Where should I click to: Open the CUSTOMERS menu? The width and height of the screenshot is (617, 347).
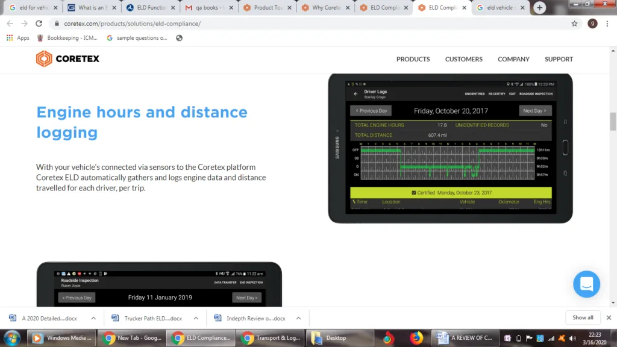coord(463,59)
